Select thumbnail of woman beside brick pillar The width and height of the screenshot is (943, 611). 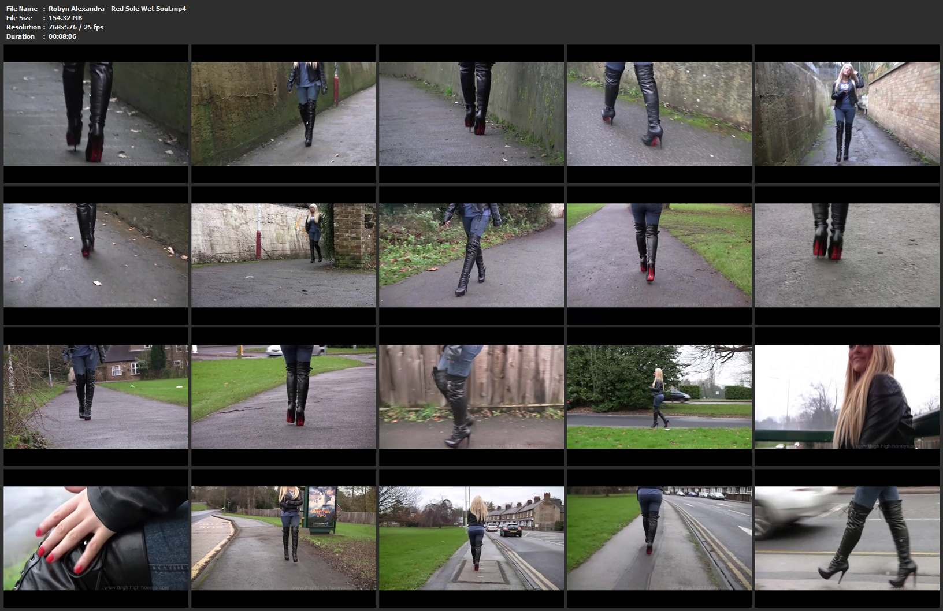pyautogui.click(x=284, y=255)
